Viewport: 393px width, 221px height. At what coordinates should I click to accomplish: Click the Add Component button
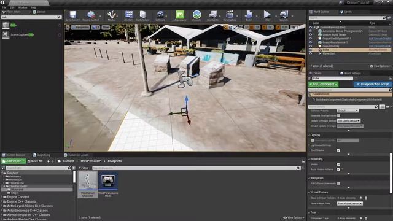pyautogui.click(x=324, y=84)
